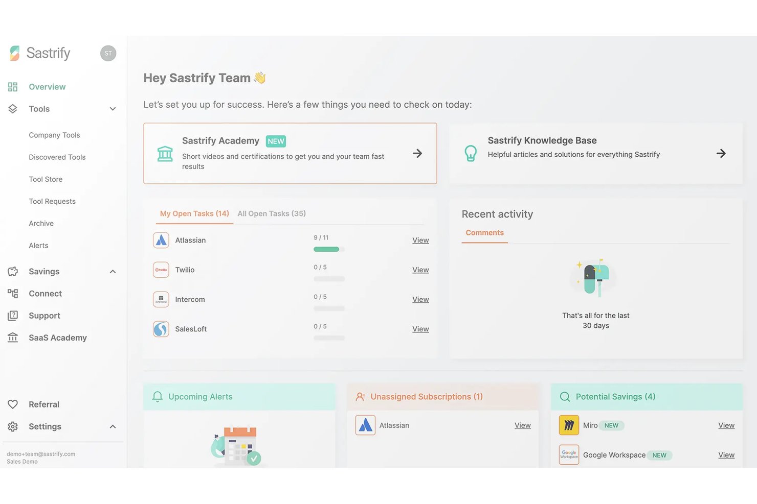The image size is (757, 504).
Task: Open Archive in sidebar
Action: [x=41, y=224]
